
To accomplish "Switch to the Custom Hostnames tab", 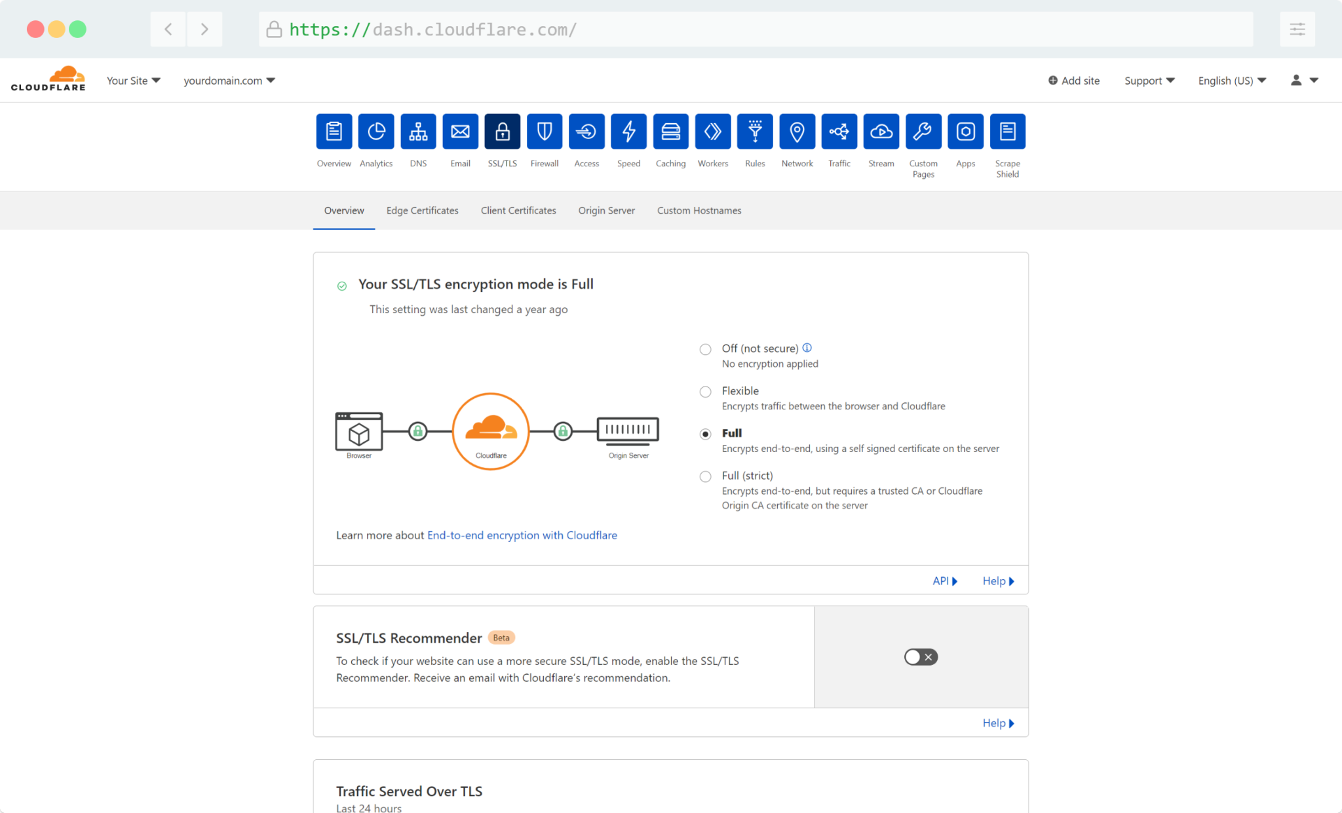I will pyautogui.click(x=699, y=210).
